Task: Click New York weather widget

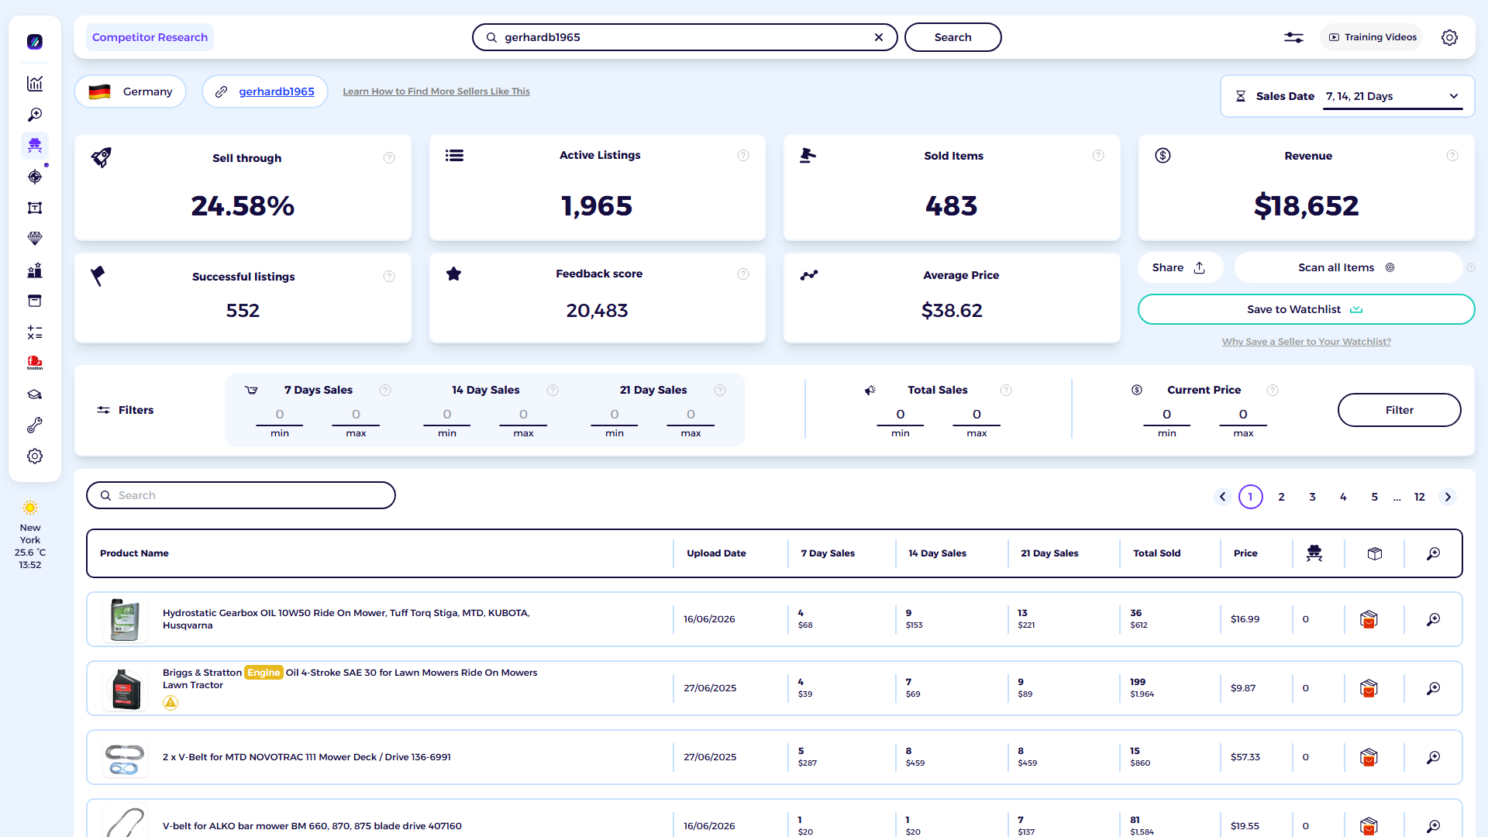Action: tap(30, 535)
